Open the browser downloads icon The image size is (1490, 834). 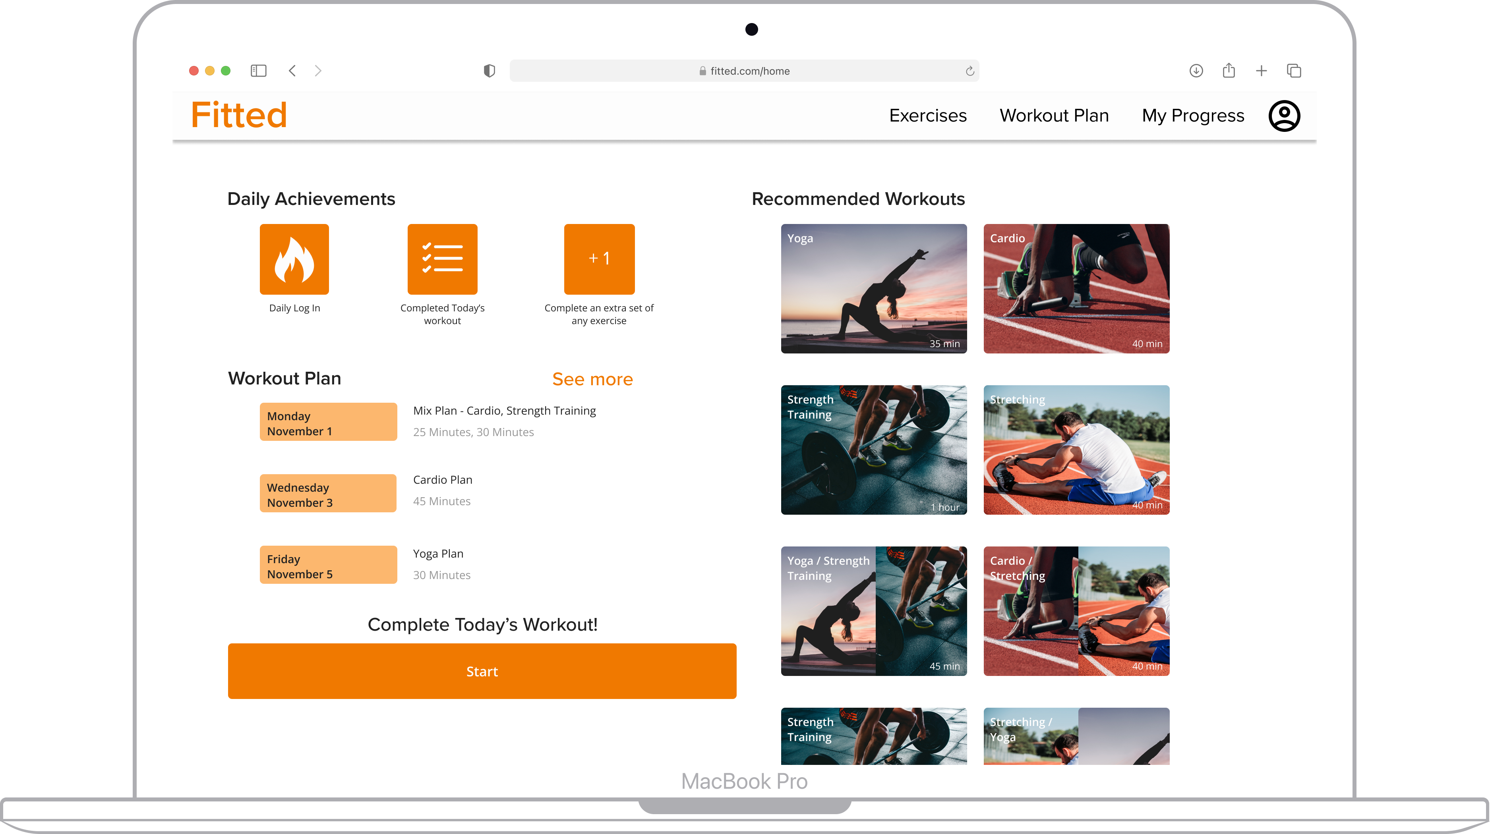tap(1196, 71)
